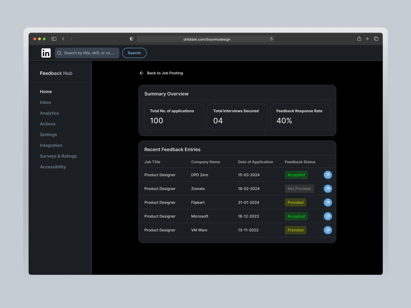
Task: Click the DPD Zero company cell
Action: [x=200, y=175]
